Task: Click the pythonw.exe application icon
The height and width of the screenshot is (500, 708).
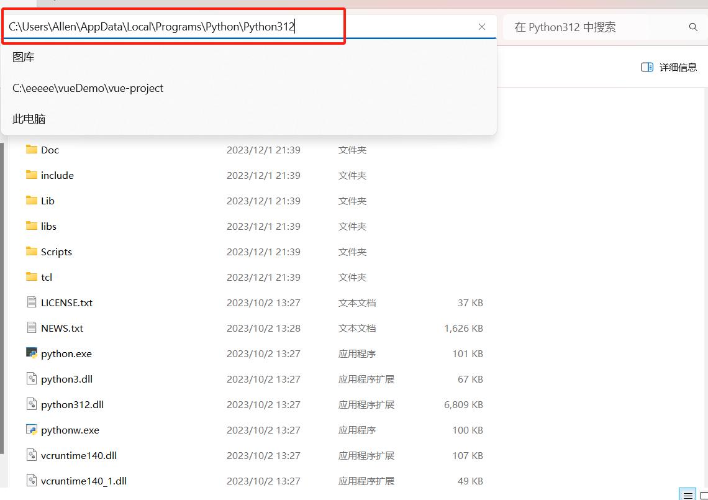Action: coord(32,430)
